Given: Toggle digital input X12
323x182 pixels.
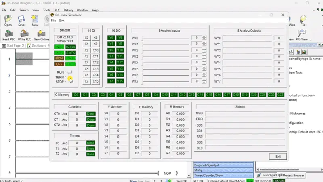Looking at the screenshot, I should [95, 63].
